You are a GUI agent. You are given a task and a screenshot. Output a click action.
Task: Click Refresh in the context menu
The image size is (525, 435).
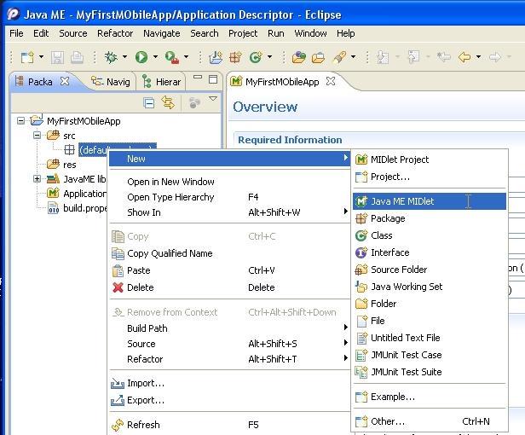230,425
